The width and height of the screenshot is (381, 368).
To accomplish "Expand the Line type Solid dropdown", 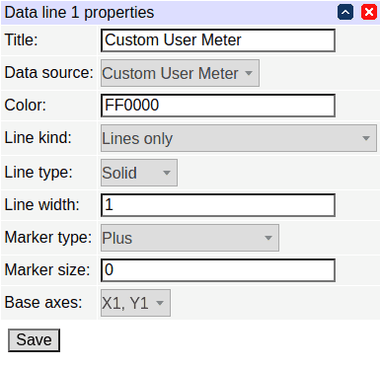I will tap(139, 173).
